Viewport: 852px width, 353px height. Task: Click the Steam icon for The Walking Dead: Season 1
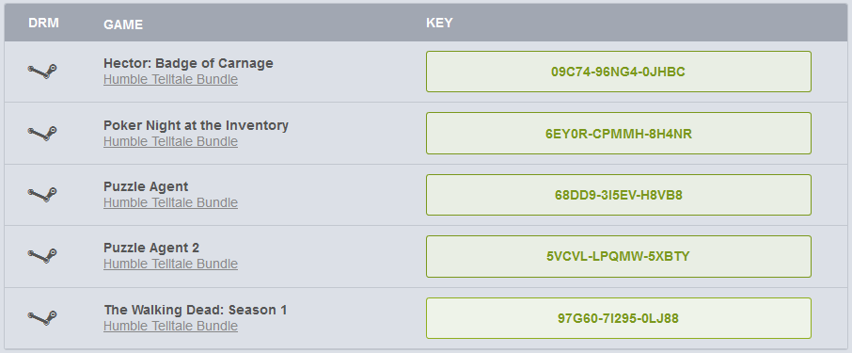point(42,318)
